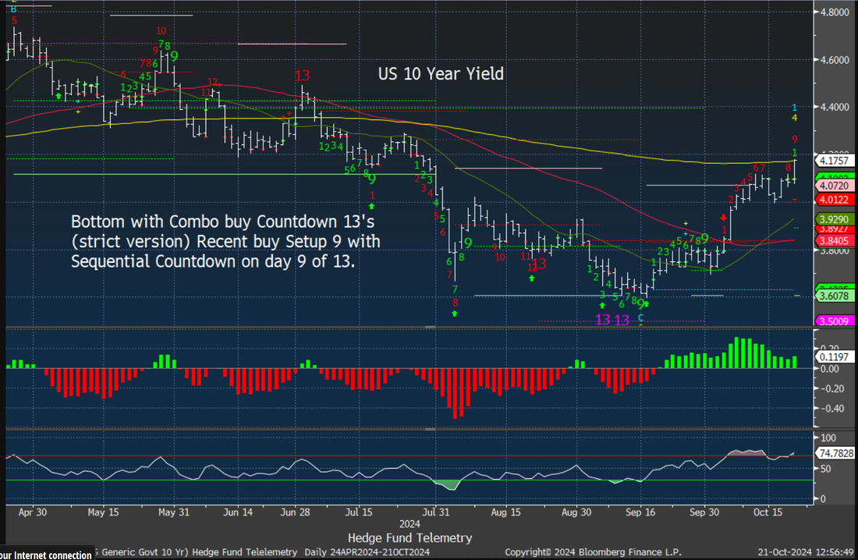Image resolution: width=858 pixels, height=560 pixels.
Task: Click the Jun 28 date label
Action: [x=296, y=512]
